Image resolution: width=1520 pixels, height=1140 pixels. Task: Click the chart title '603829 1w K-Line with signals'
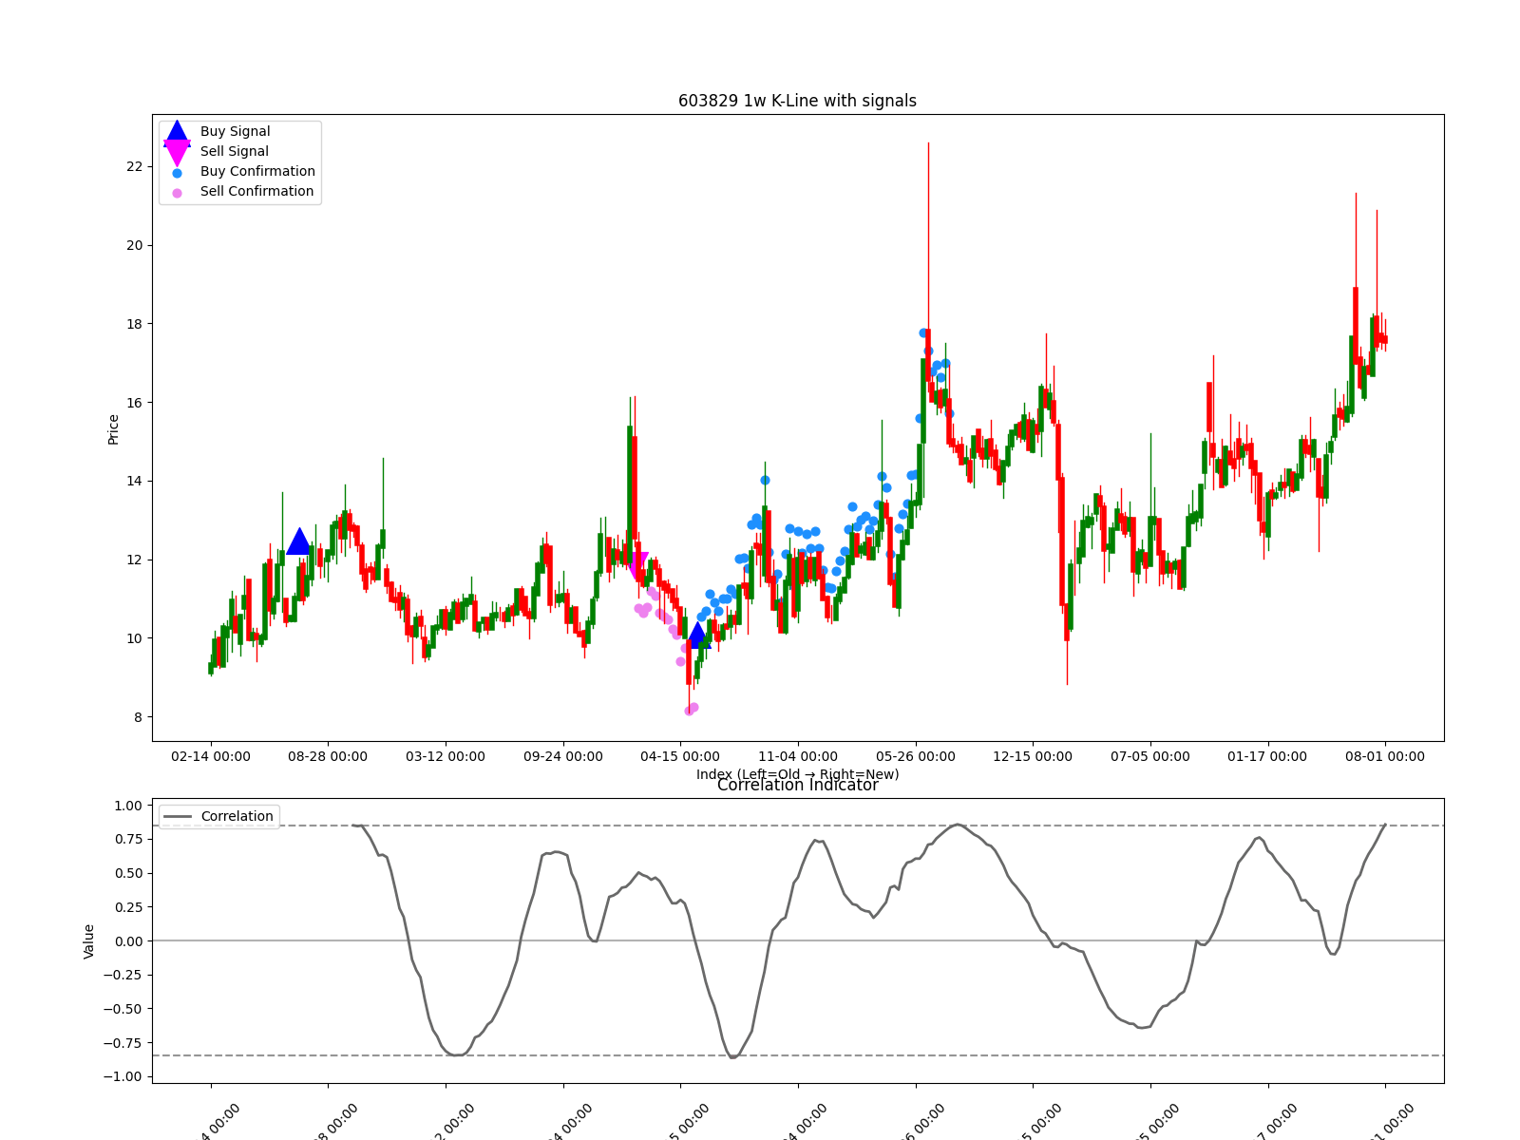[x=797, y=101]
